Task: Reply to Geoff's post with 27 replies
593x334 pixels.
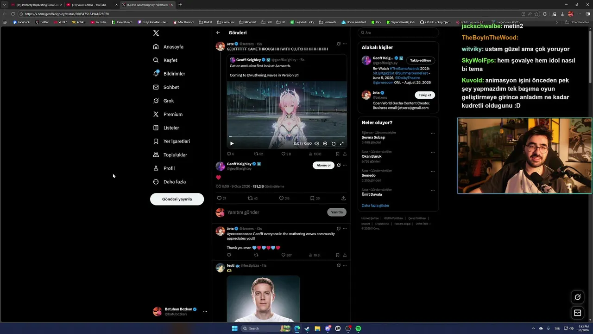Action: pyautogui.click(x=221, y=198)
